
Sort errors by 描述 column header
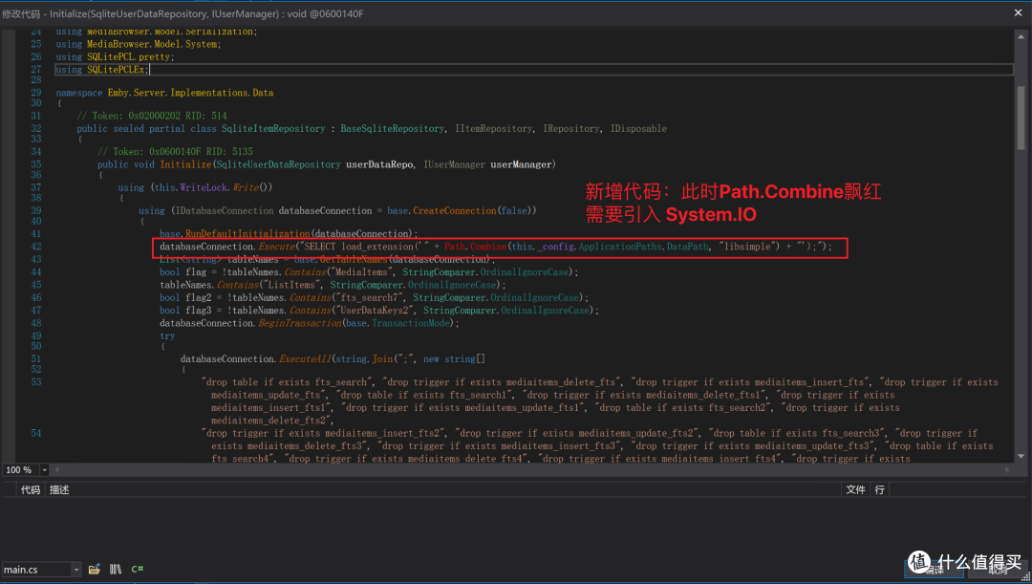[59, 489]
